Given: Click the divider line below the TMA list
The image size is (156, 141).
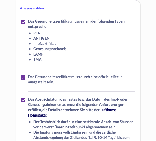Looking at the screenshot, I should point(81,69).
